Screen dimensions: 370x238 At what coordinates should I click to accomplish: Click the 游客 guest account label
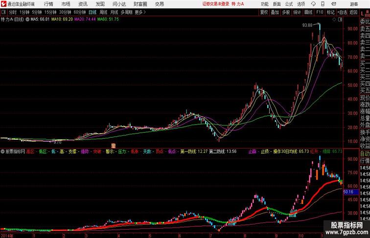click(x=354, y=4)
